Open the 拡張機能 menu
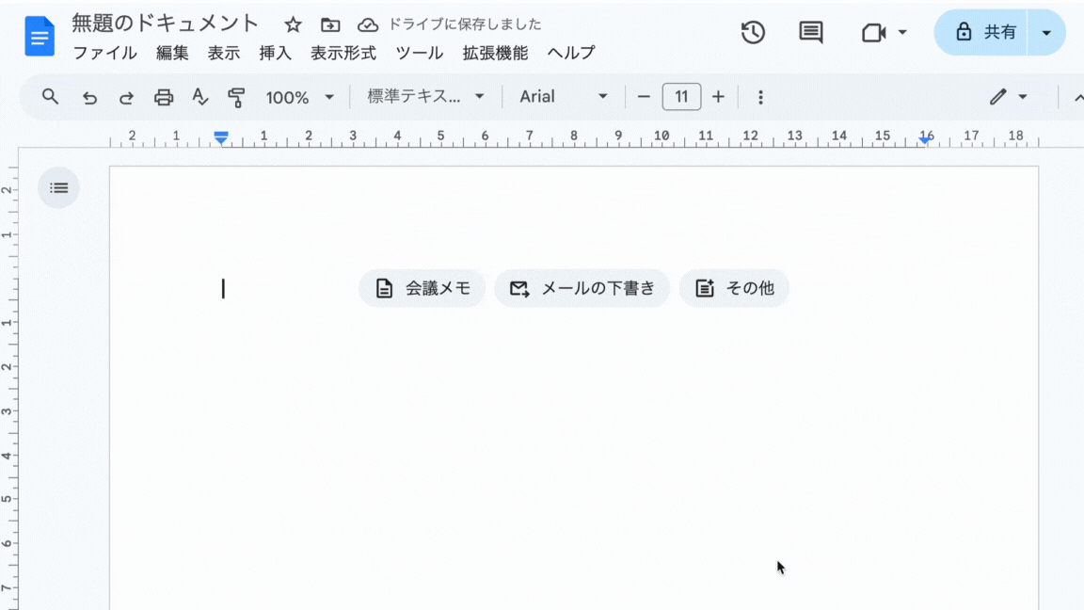The width and height of the screenshot is (1084, 610). (x=495, y=54)
